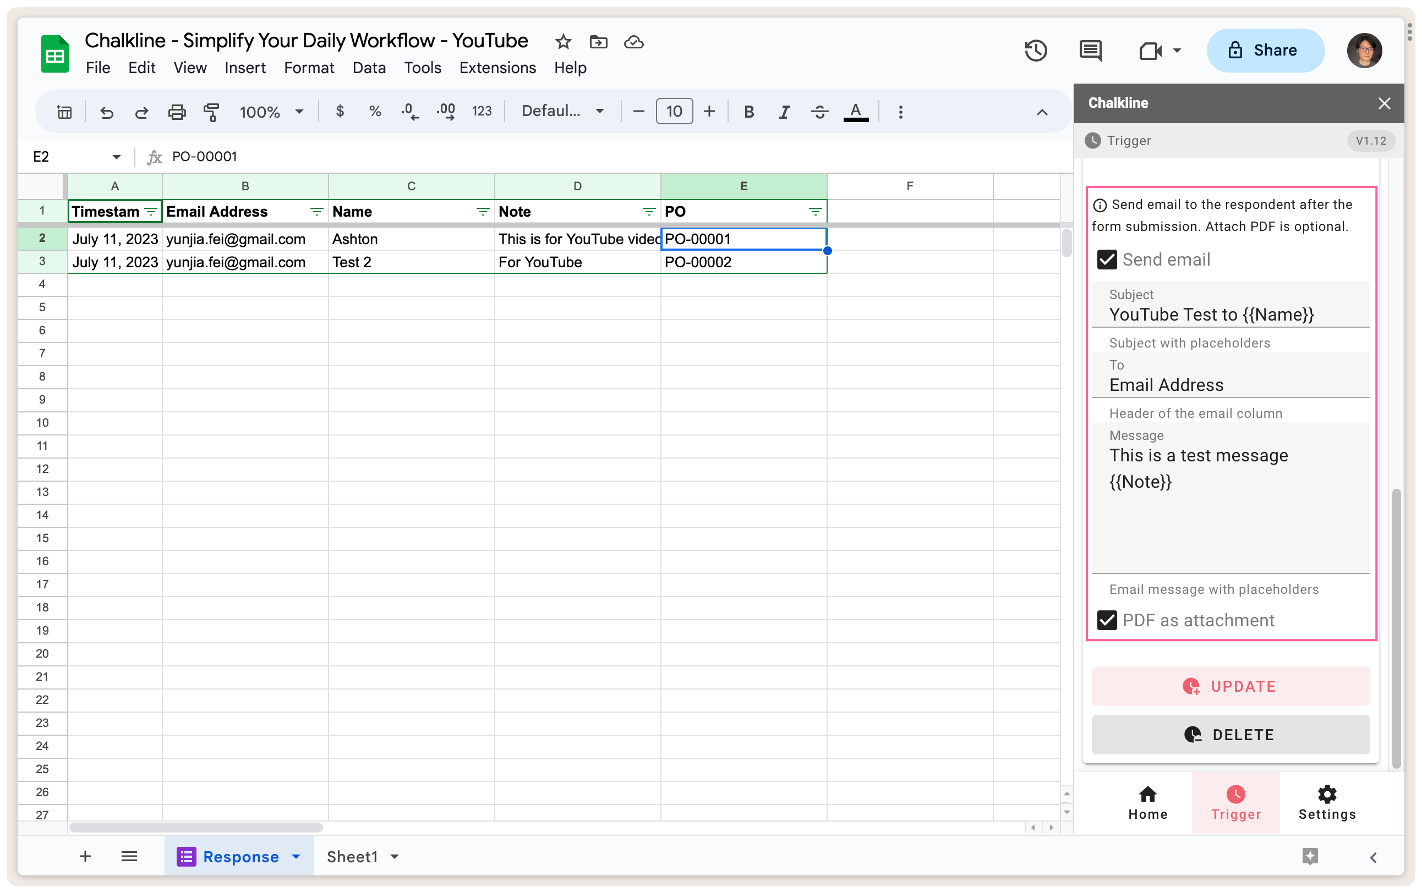
Task: Click the print icon
Action: [177, 112]
